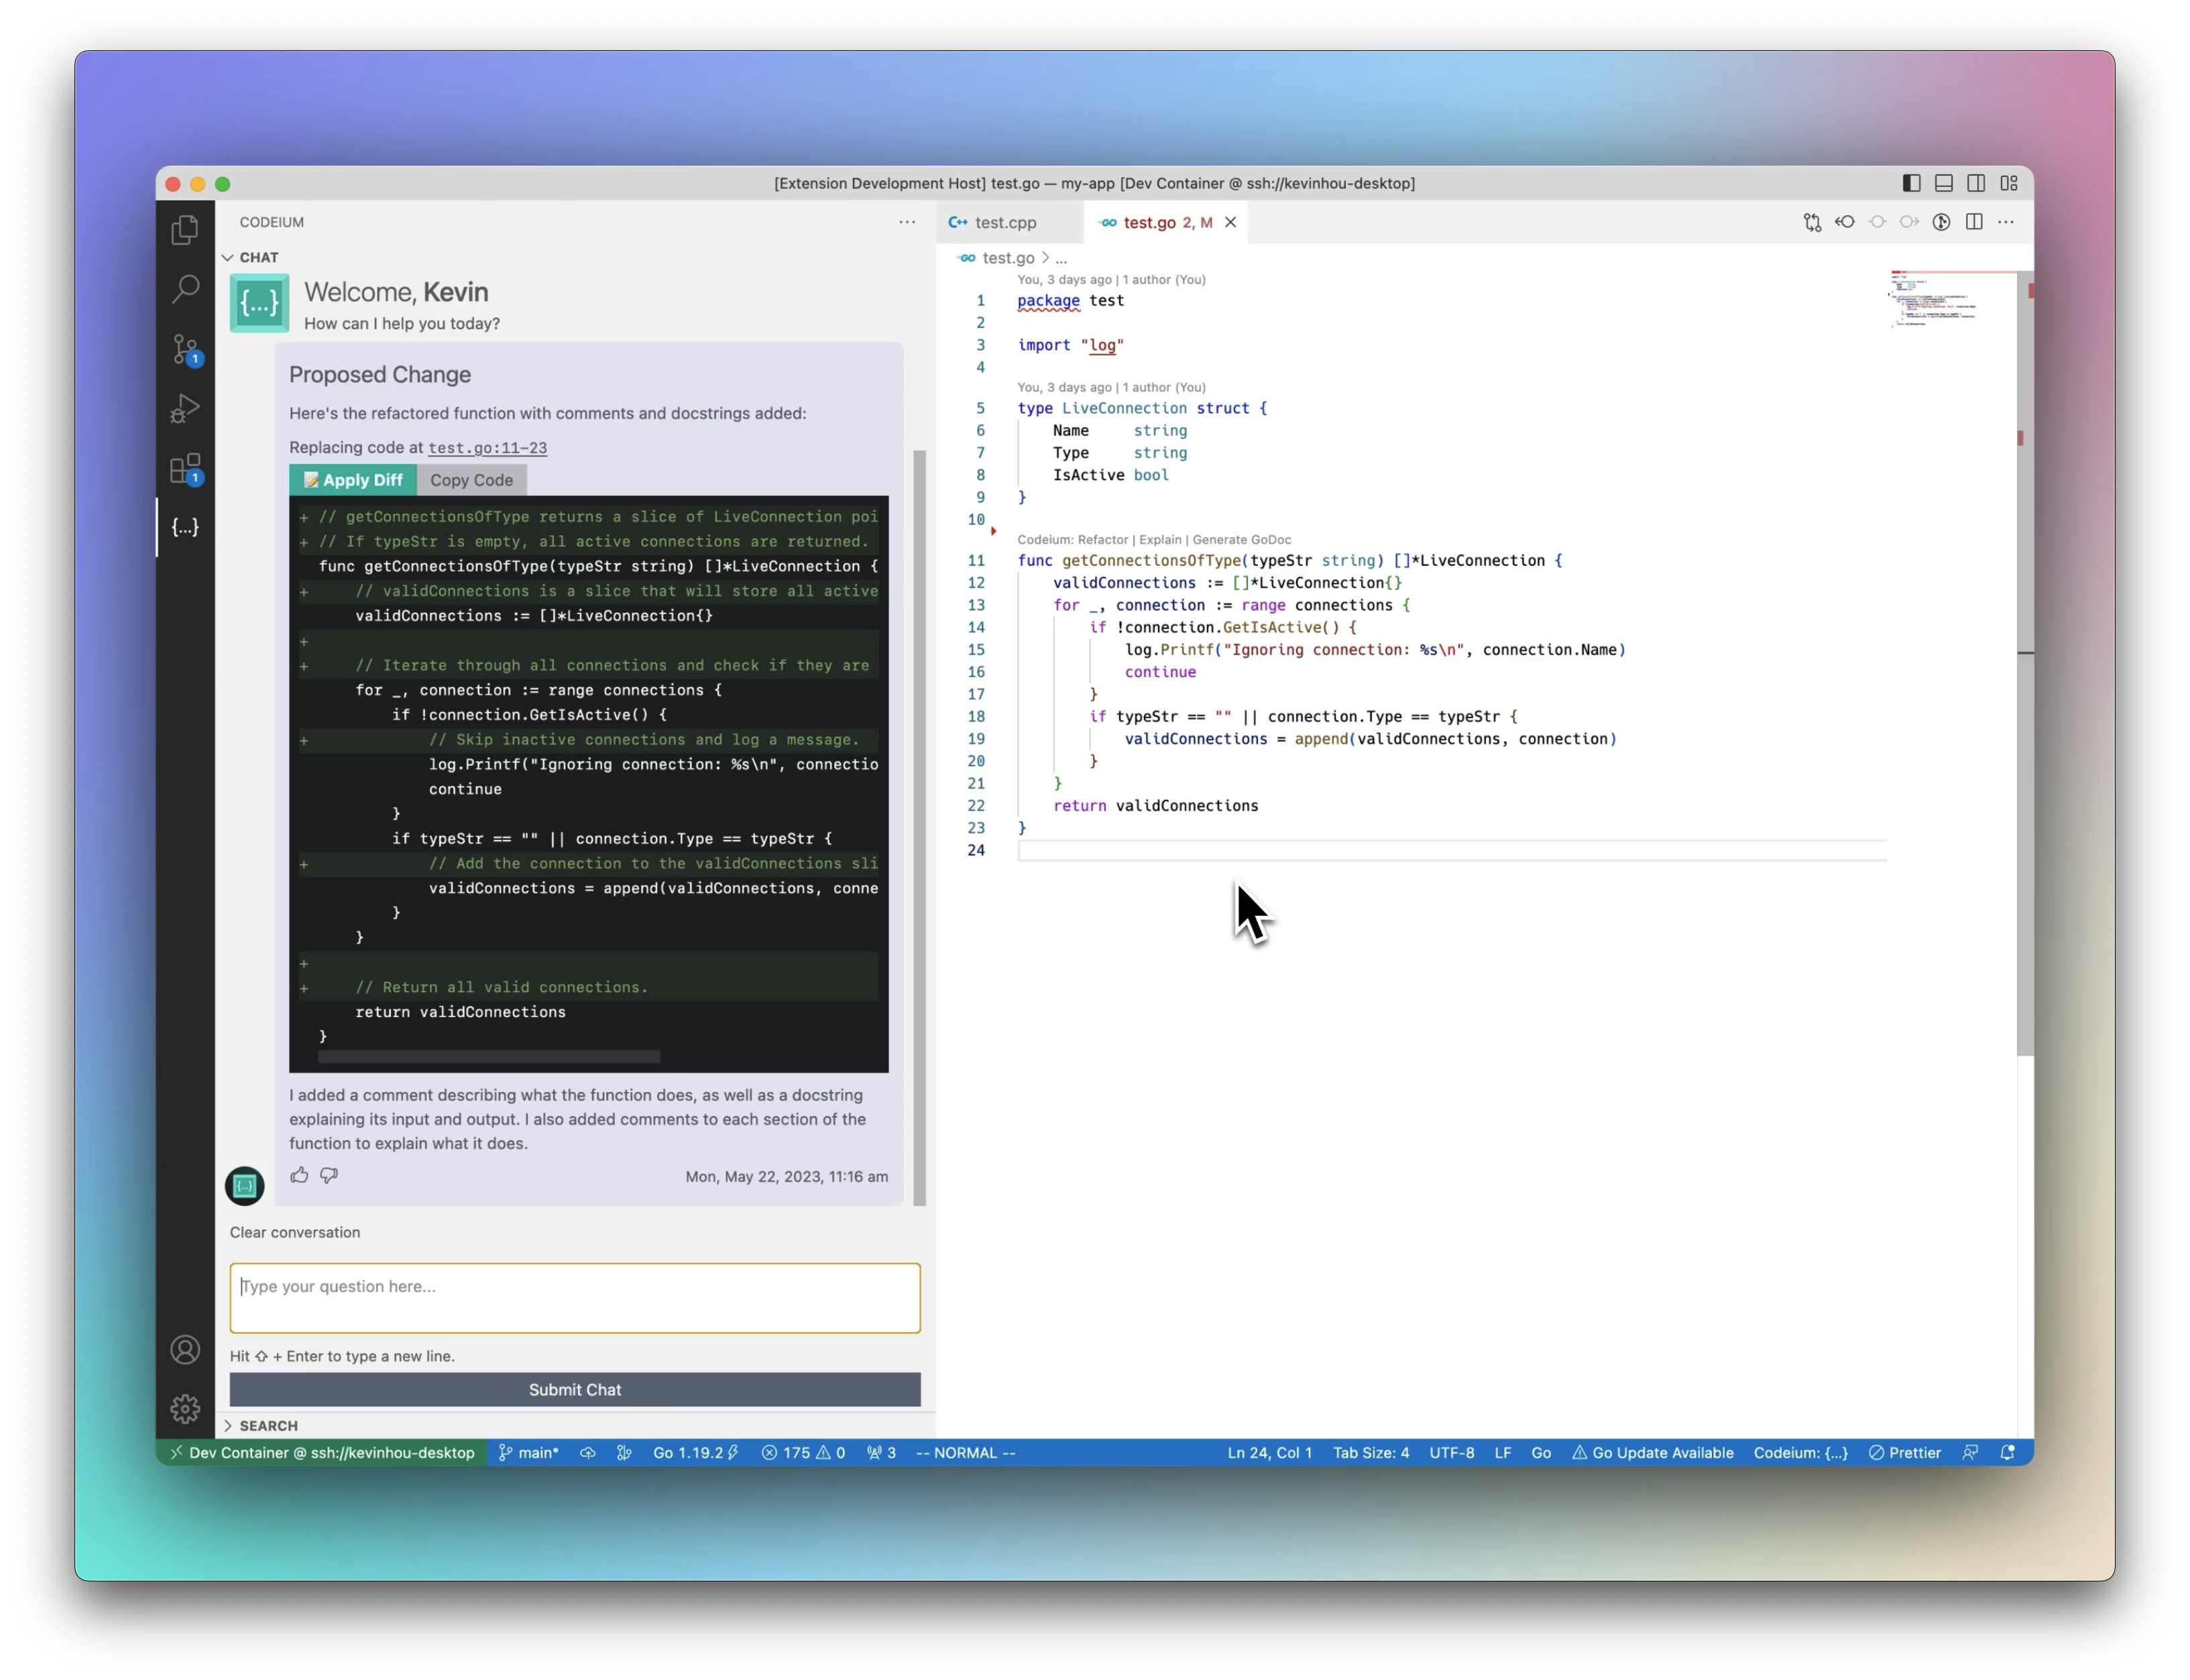
Task: Click Clear conversation
Action: (295, 1233)
